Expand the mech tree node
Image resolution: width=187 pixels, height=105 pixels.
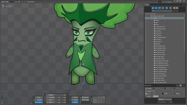(x=153, y=24)
